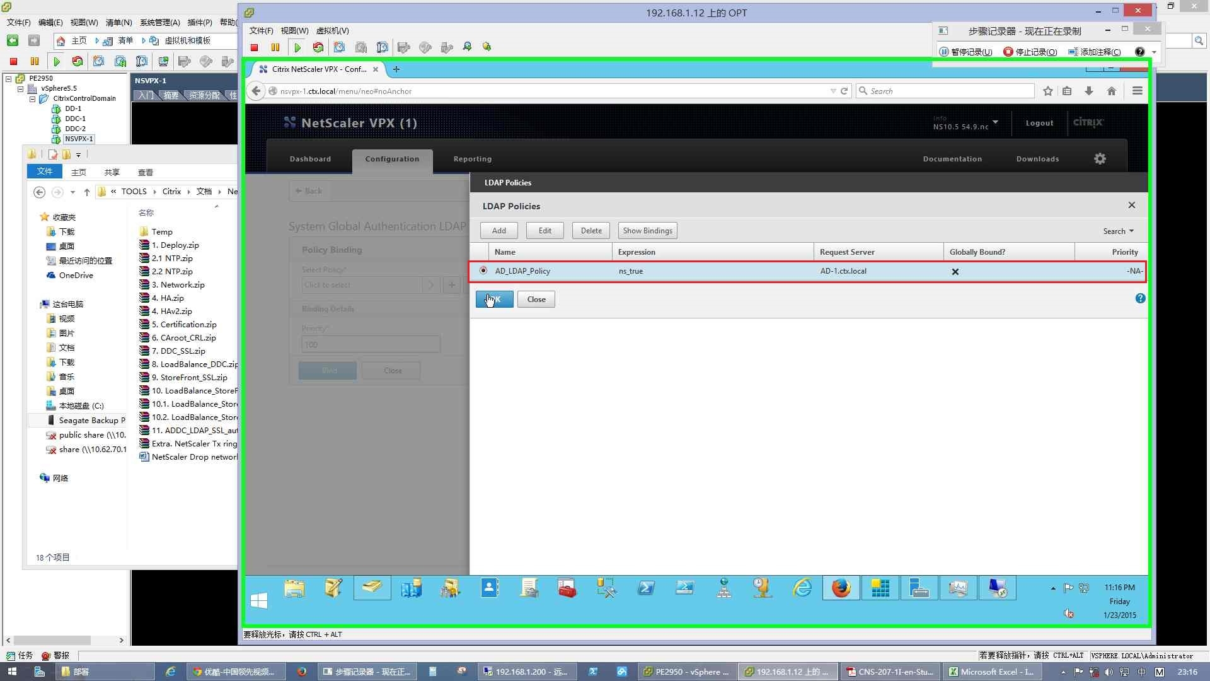Open Firefox downloads arrow icon
This screenshot has height=681, width=1210.
point(1088,91)
